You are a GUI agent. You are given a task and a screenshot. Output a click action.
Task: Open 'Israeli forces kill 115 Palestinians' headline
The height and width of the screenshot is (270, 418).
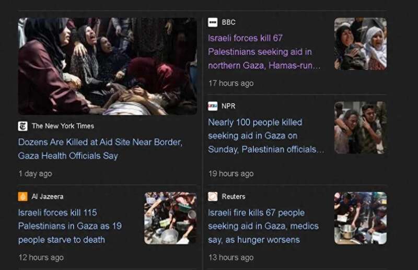(x=70, y=226)
